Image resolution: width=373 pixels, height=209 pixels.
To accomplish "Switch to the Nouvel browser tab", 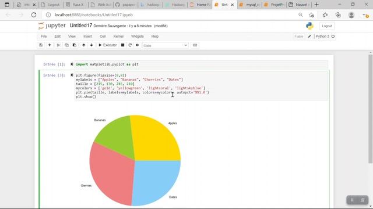I will pyautogui.click(x=299, y=5).
